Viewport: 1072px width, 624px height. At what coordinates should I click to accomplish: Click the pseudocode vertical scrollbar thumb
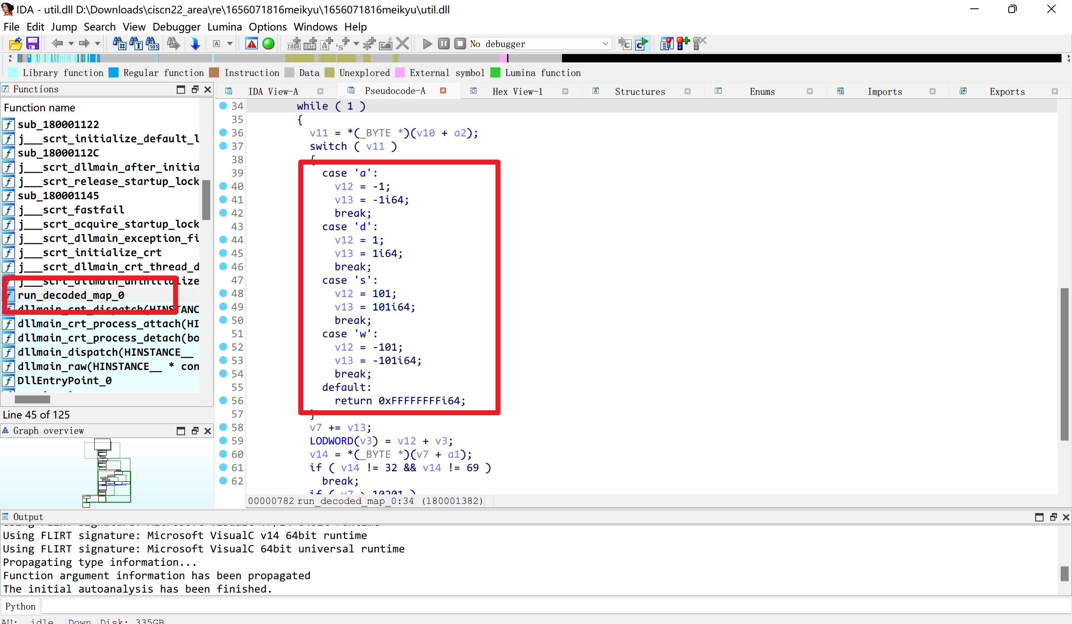pos(1064,364)
